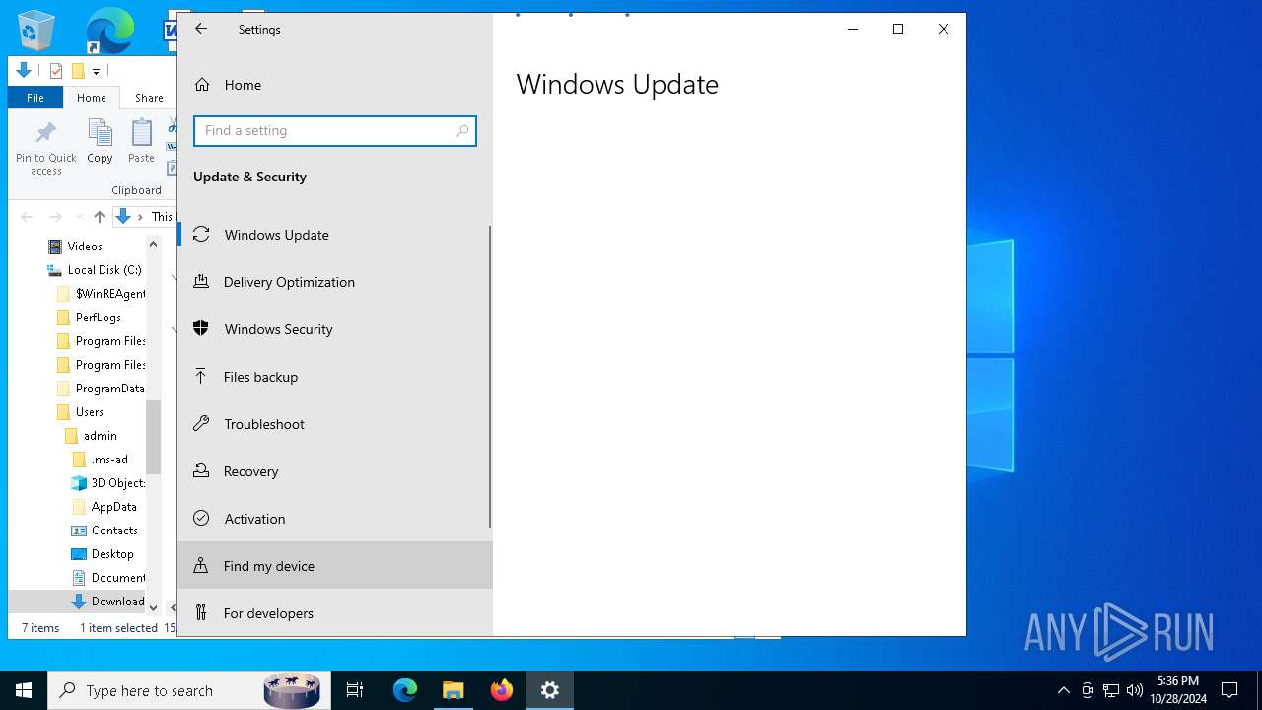The width and height of the screenshot is (1262, 710).
Task: Select Users folder in tree
Action: (x=80, y=412)
